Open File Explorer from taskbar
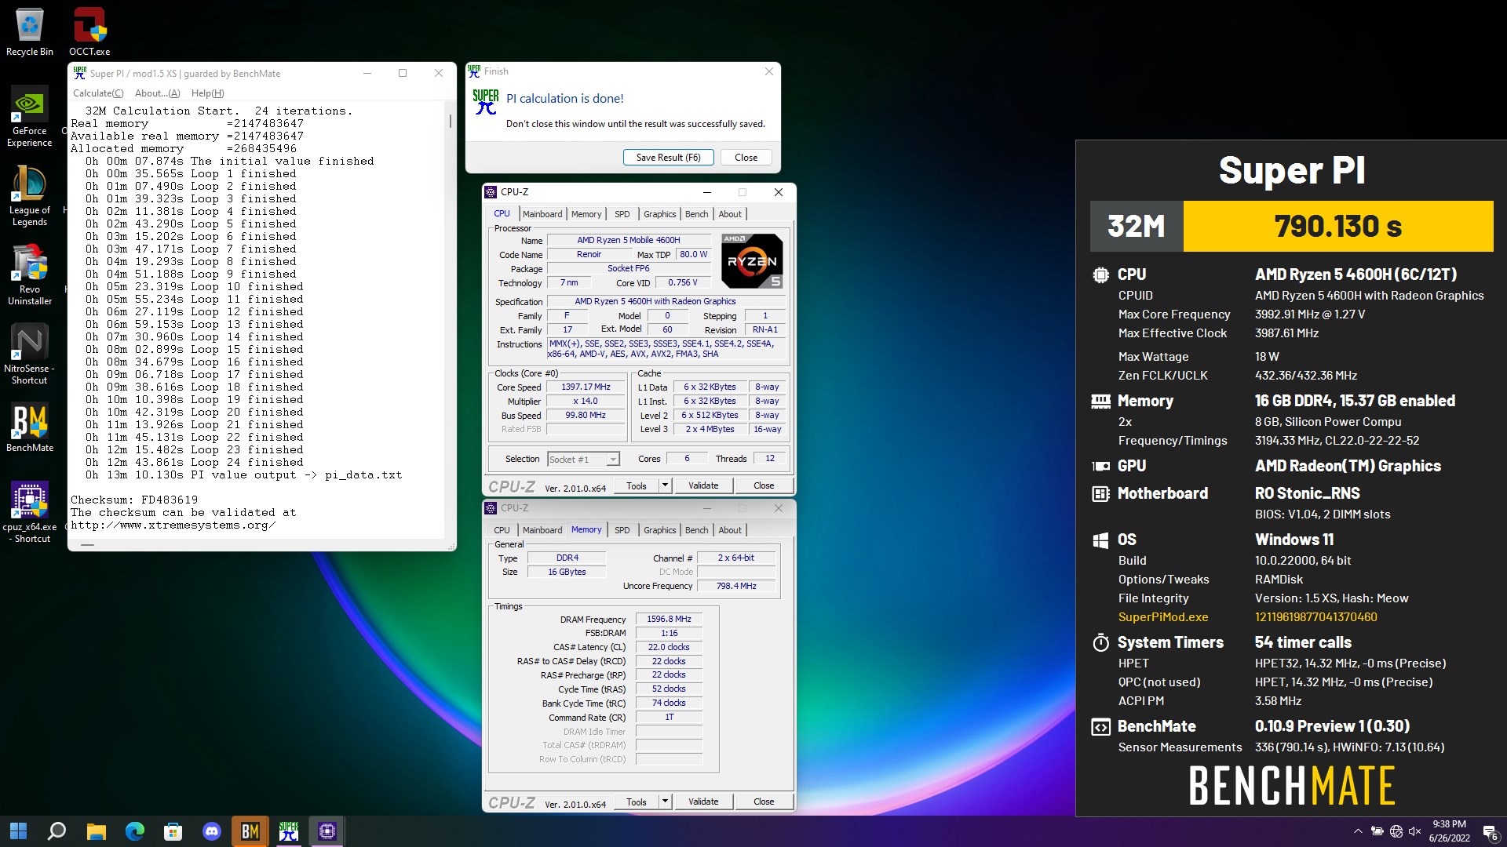This screenshot has width=1507, height=847. (96, 831)
